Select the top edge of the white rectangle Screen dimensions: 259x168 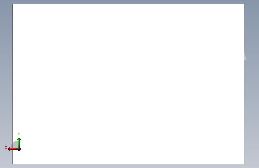coord(128,4)
